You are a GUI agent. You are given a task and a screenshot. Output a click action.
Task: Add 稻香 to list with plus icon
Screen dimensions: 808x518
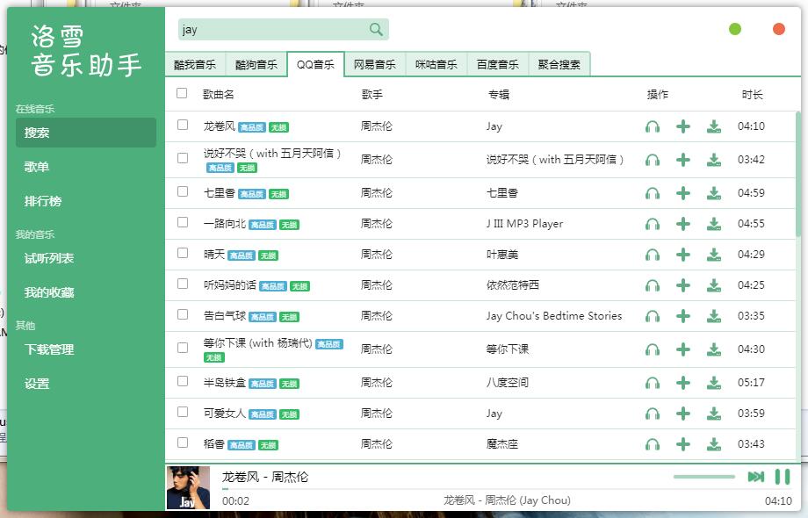coord(682,444)
